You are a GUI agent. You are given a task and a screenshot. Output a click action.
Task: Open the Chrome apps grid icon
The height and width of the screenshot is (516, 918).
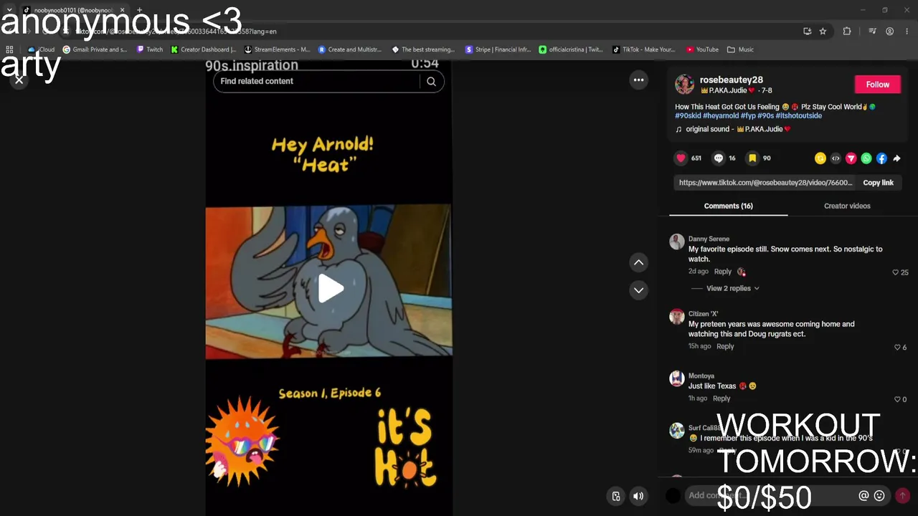coord(9,49)
